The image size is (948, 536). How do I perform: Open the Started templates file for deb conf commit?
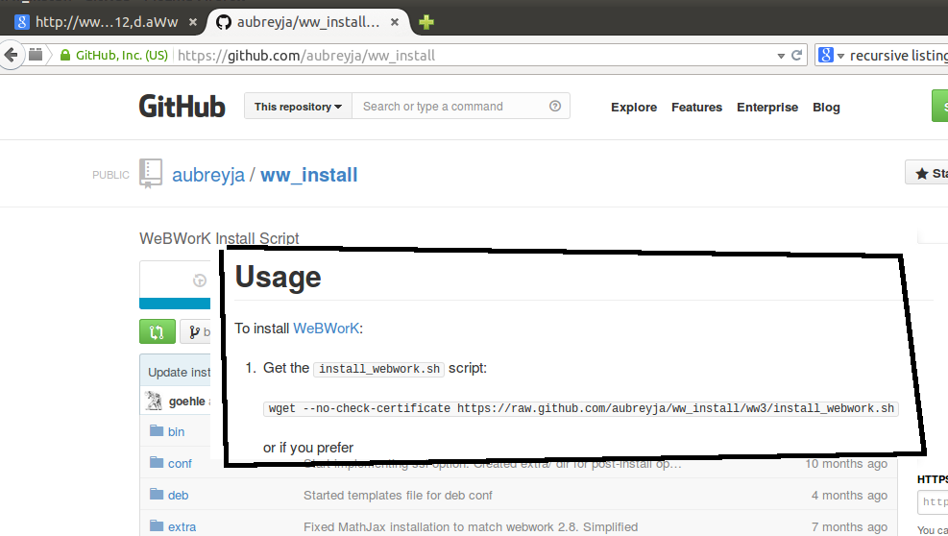(x=398, y=495)
